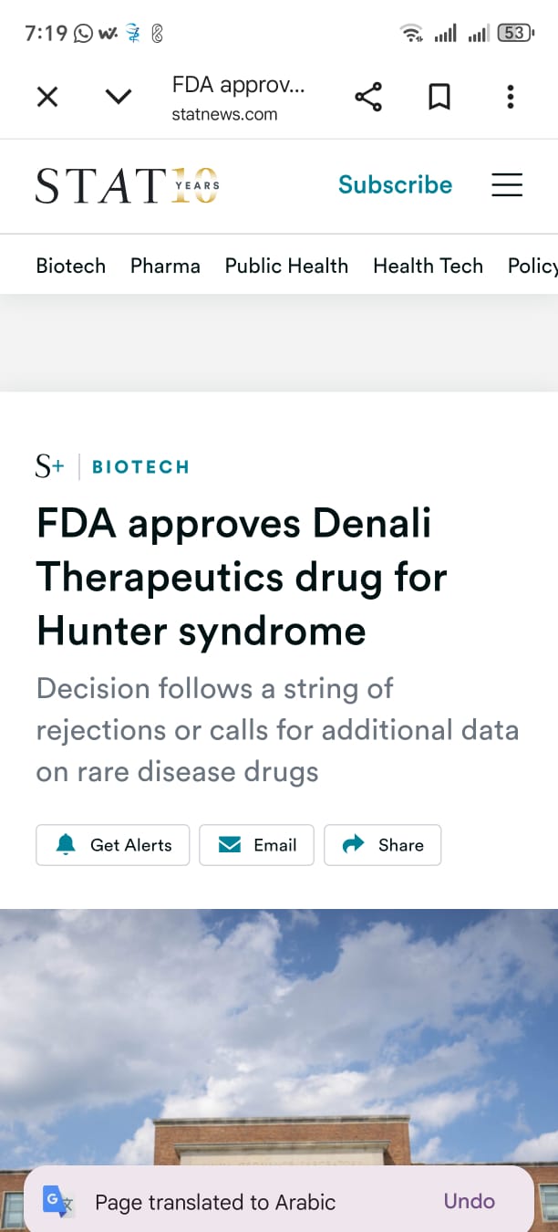Select Public Health in the nav bar

[x=286, y=266]
